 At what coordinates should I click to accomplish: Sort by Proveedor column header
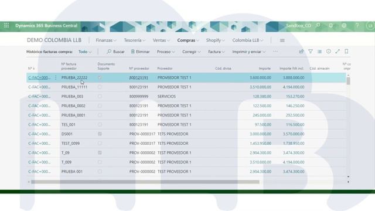[x=165, y=69]
